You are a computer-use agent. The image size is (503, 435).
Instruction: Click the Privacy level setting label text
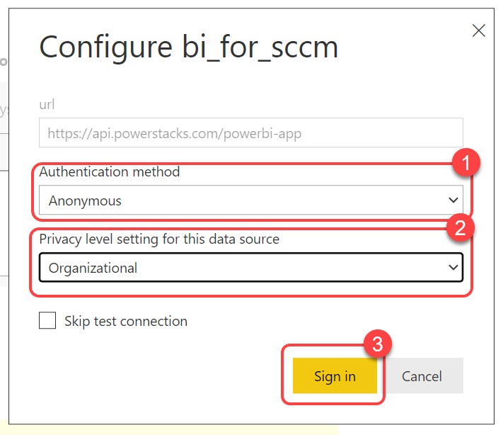click(x=159, y=239)
